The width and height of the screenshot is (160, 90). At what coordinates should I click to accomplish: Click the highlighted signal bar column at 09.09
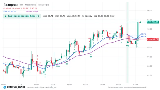pyautogui.click(x=127, y=42)
